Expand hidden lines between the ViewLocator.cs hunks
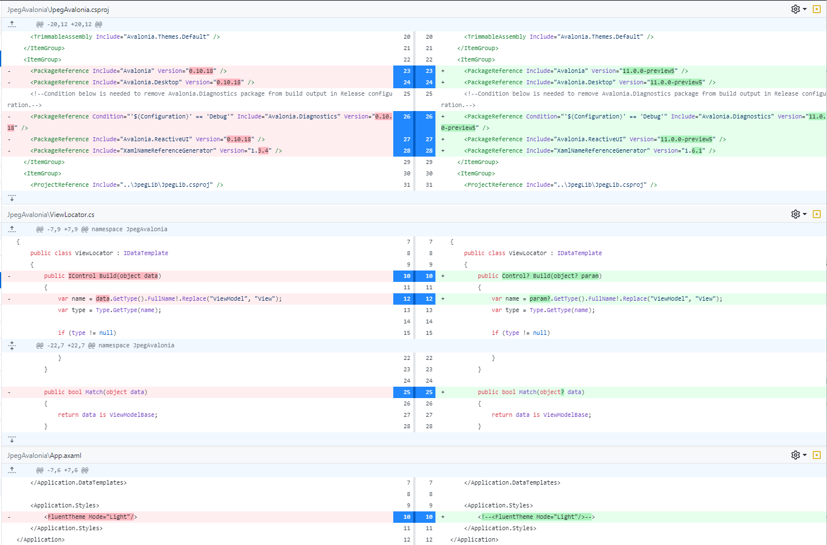 12,345
